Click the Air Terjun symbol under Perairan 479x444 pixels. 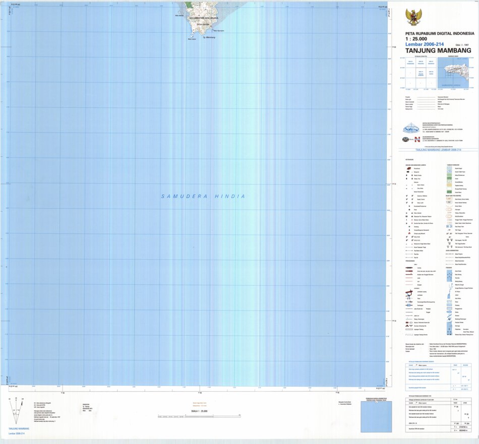pyautogui.click(x=449, y=292)
